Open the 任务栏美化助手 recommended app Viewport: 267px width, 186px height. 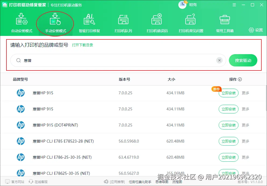(140, 182)
